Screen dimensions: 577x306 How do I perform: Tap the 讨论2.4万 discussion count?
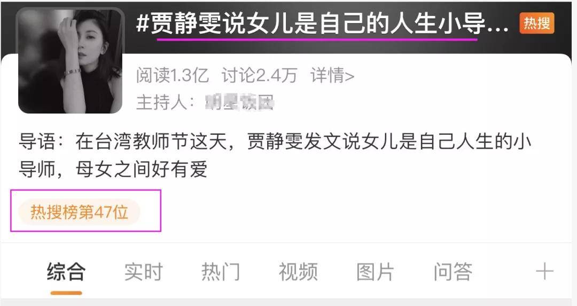[260, 75]
